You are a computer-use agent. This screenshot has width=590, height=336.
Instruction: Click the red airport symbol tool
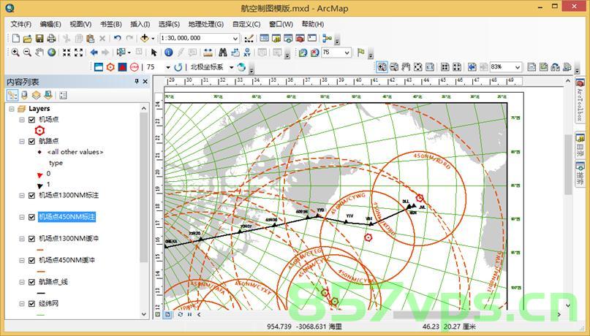[110, 67]
